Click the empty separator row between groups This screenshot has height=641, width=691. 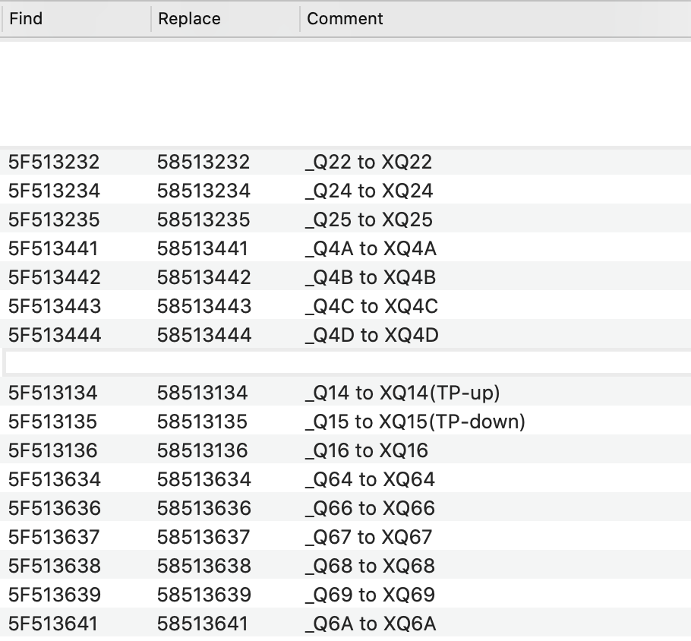(345, 363)
